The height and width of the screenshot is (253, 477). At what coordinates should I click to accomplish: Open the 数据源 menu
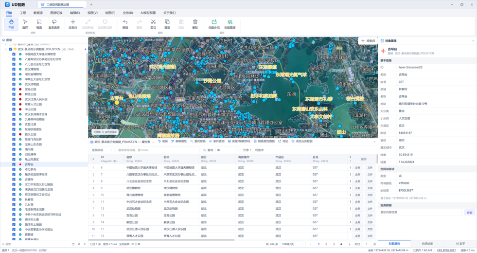38,13
